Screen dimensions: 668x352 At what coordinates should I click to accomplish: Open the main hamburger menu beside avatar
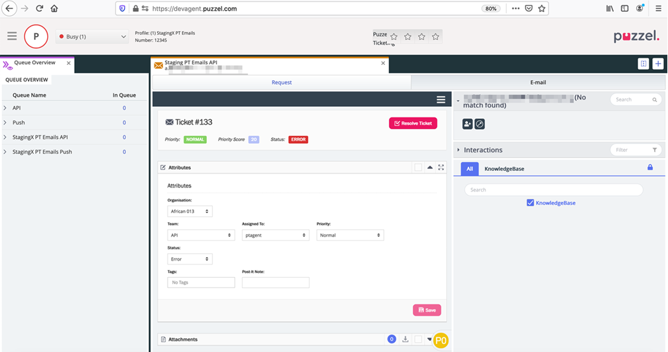pyautogui.click(x=12, y=36)
